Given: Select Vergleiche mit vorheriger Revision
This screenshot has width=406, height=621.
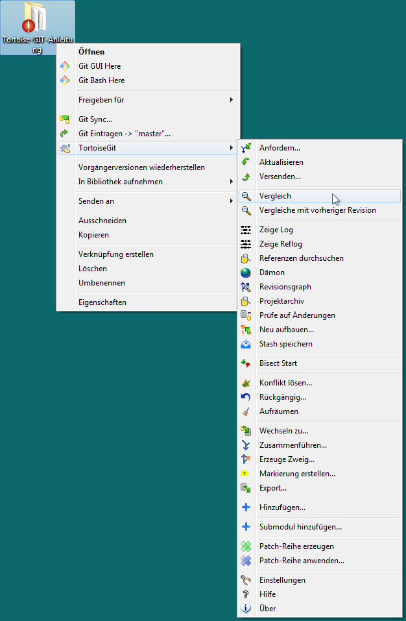Looking at the screenshot, I should click(x=320, y=210).
